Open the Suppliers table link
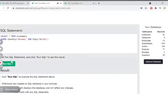The height and width of the screenshot is (94, 168). 146,55
